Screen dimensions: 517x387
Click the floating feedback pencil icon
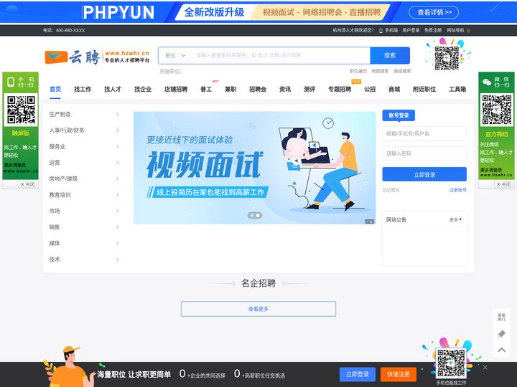[x=501, y=334]
